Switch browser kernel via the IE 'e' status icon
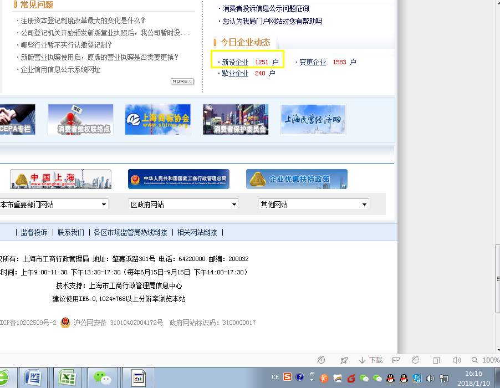This screenshot has width=500, height=388. [415, 360]
